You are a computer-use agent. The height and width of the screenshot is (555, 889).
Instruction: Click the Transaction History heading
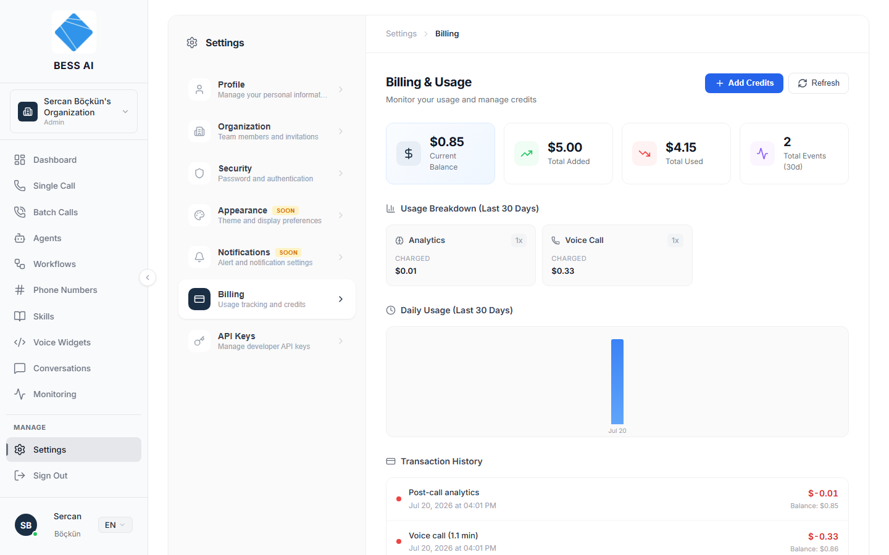[441, 461]
